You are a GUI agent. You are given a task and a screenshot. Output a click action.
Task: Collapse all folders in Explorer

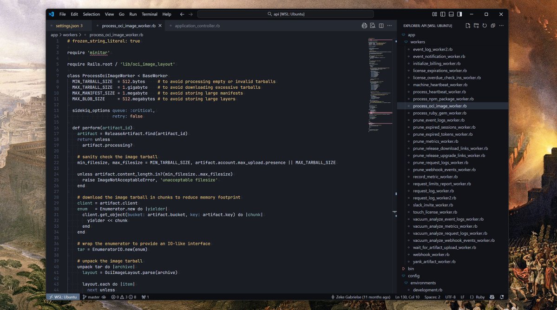(493, 26)
